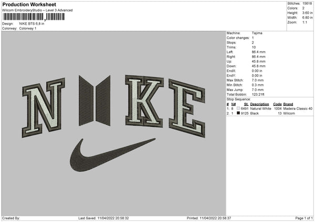Click the Left value "86.4 mm"
315x222 pixels.
pyautogui.click(x=258, y=52)
